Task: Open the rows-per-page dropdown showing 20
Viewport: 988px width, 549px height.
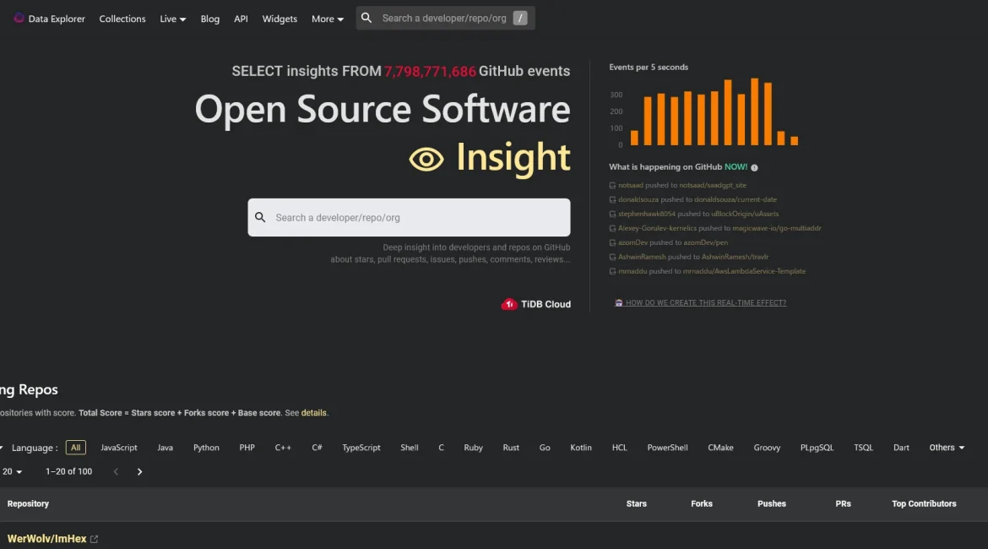Action: coord(12,471)
